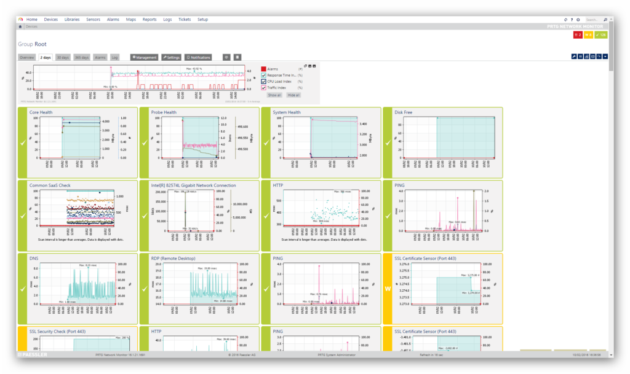Viewport: 630px width, 374px height.
Task: Open the Sensors menu dropdown
Action: pos(93,20)
